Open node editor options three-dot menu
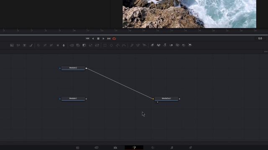The image size is (268, 150). (x=266, y=52)
